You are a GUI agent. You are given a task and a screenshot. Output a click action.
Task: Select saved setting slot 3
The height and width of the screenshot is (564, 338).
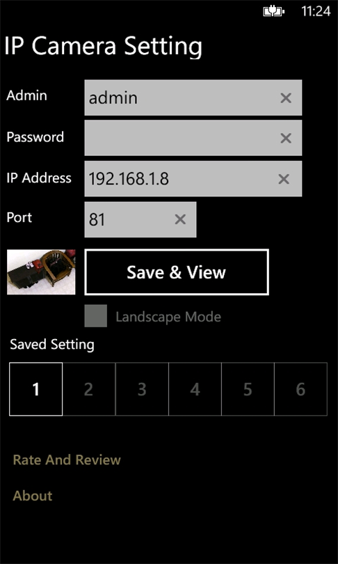[x=142, y=389]
